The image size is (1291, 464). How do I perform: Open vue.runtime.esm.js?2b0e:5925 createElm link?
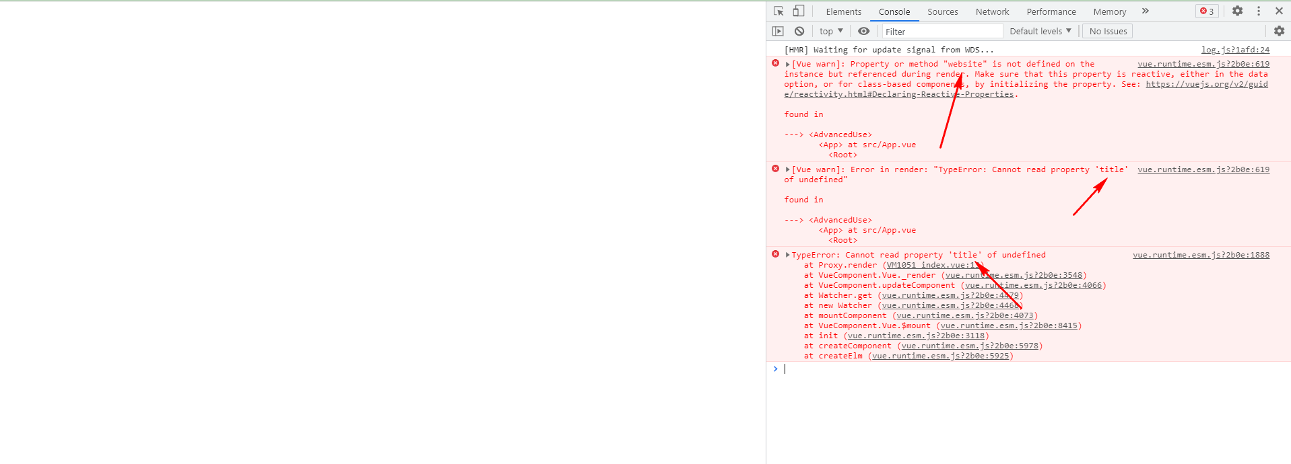(941, 356)
